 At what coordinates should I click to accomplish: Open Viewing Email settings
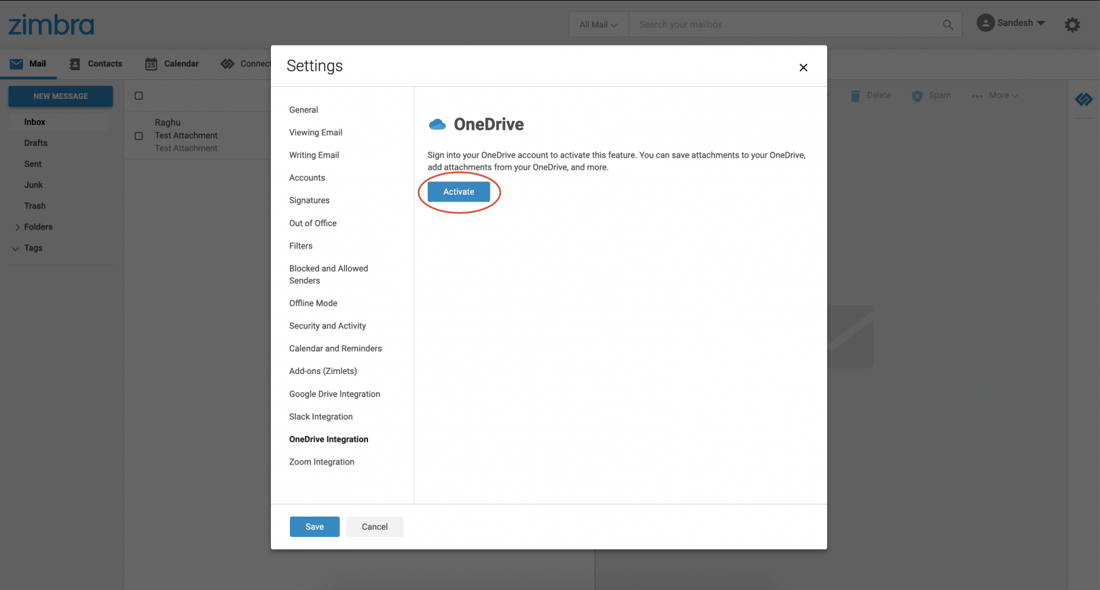coord(316,132)
